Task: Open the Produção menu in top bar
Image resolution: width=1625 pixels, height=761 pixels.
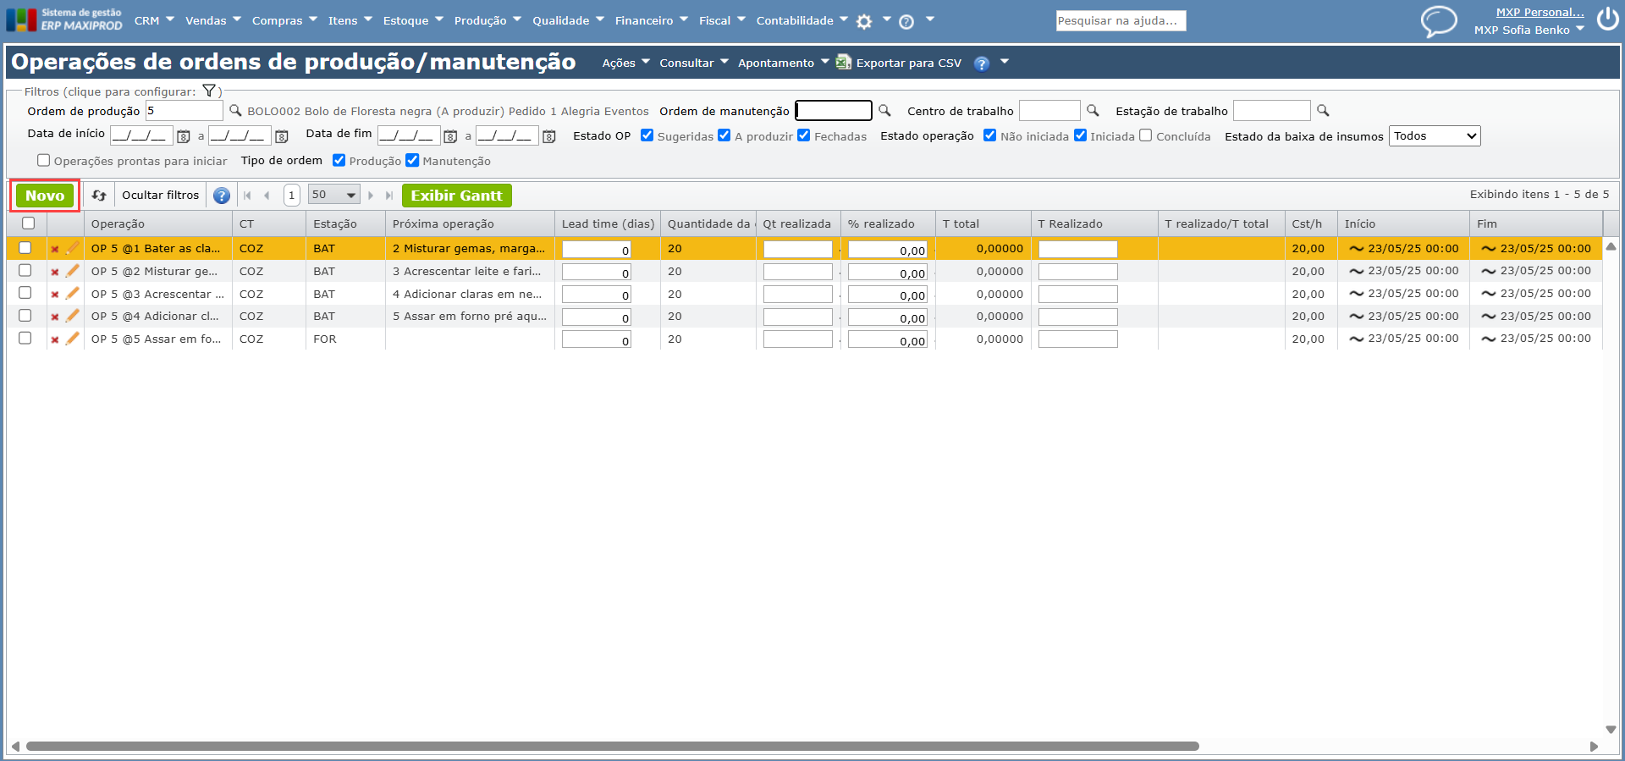Action: tap(487, 20)
